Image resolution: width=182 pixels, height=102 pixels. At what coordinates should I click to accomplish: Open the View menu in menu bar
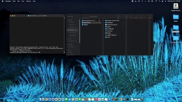tap(23, 1)
